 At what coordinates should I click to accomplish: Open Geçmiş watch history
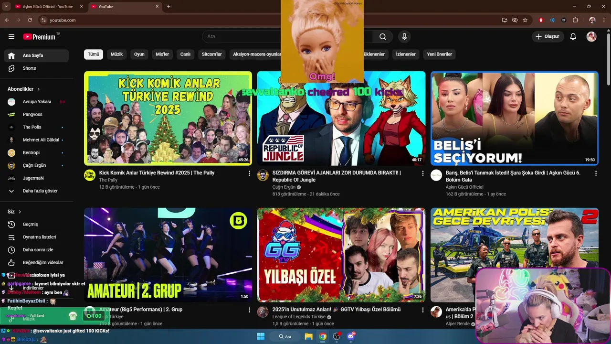coord(36,225)
